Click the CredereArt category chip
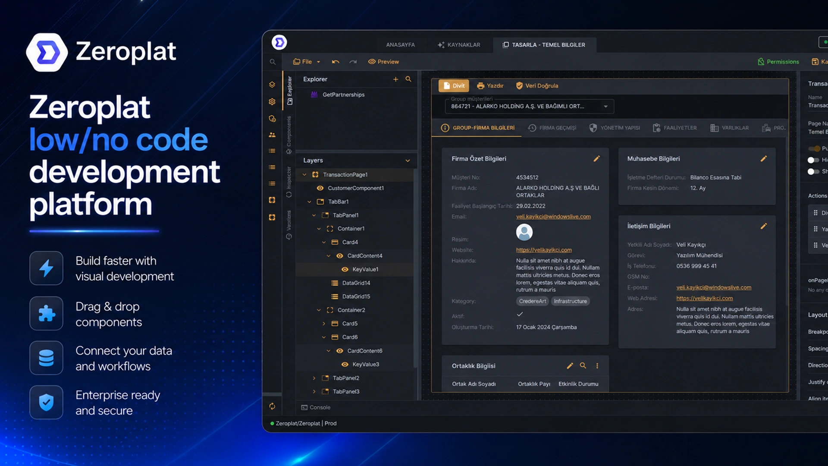This screenshot has width=828, height=466. pyautogui.click(x=532, y=301)
